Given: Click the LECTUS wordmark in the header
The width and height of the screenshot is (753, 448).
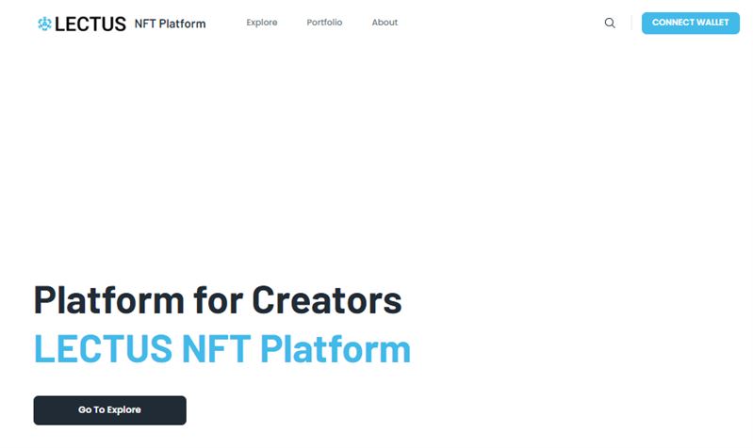Looking at the screenshot, I should (90, 24).
